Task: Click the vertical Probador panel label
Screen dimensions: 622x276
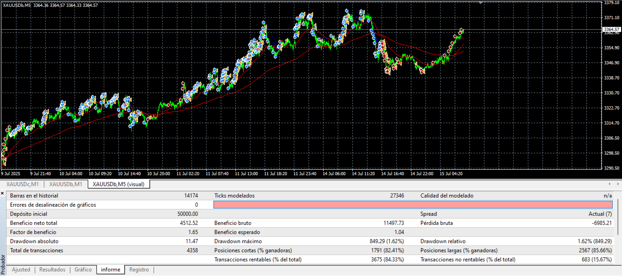Action: click(3, 264)
